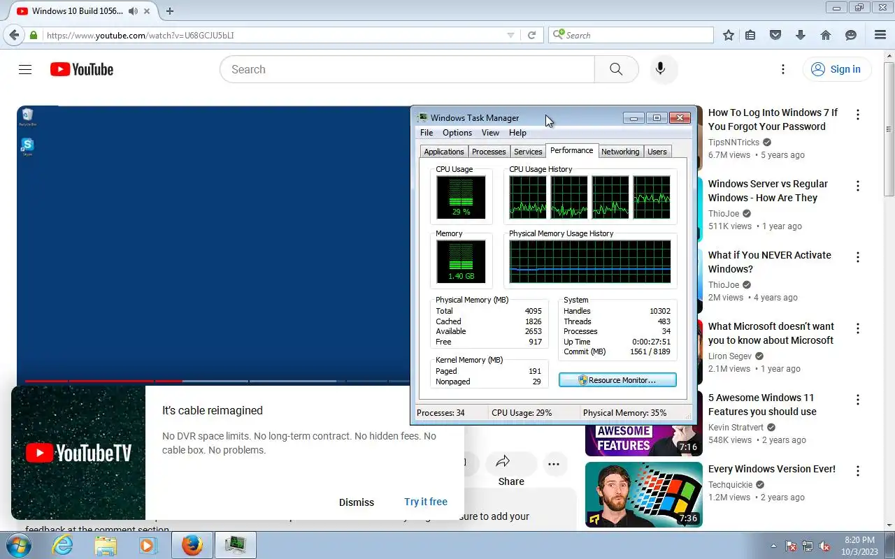The height and width of the screenshot is (559, 895).
Task: Open search engine selector dropdown
Action: click(x=558, y=35)
